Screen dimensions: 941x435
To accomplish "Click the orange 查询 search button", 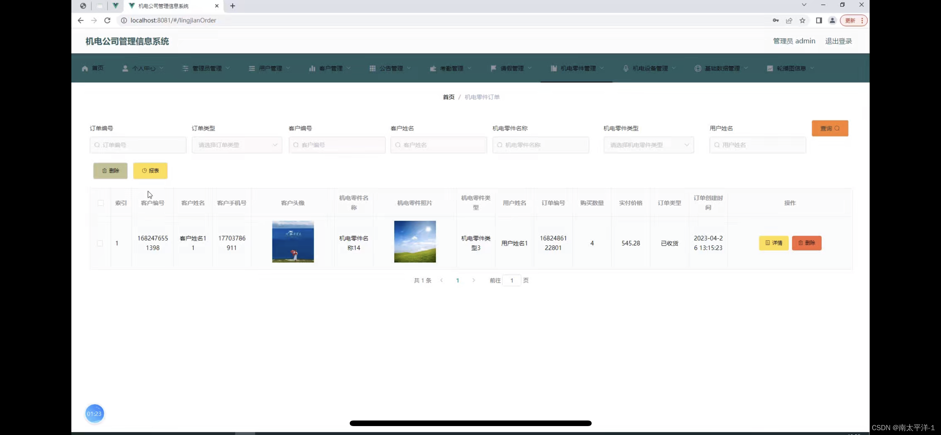I will point(830,128).
